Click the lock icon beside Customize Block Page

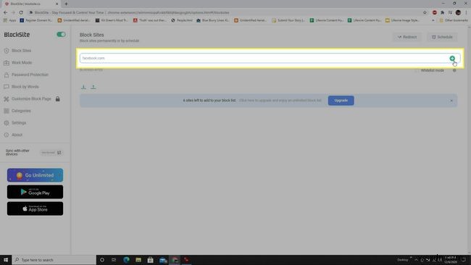pyautogui.click(x=57, y=98)
